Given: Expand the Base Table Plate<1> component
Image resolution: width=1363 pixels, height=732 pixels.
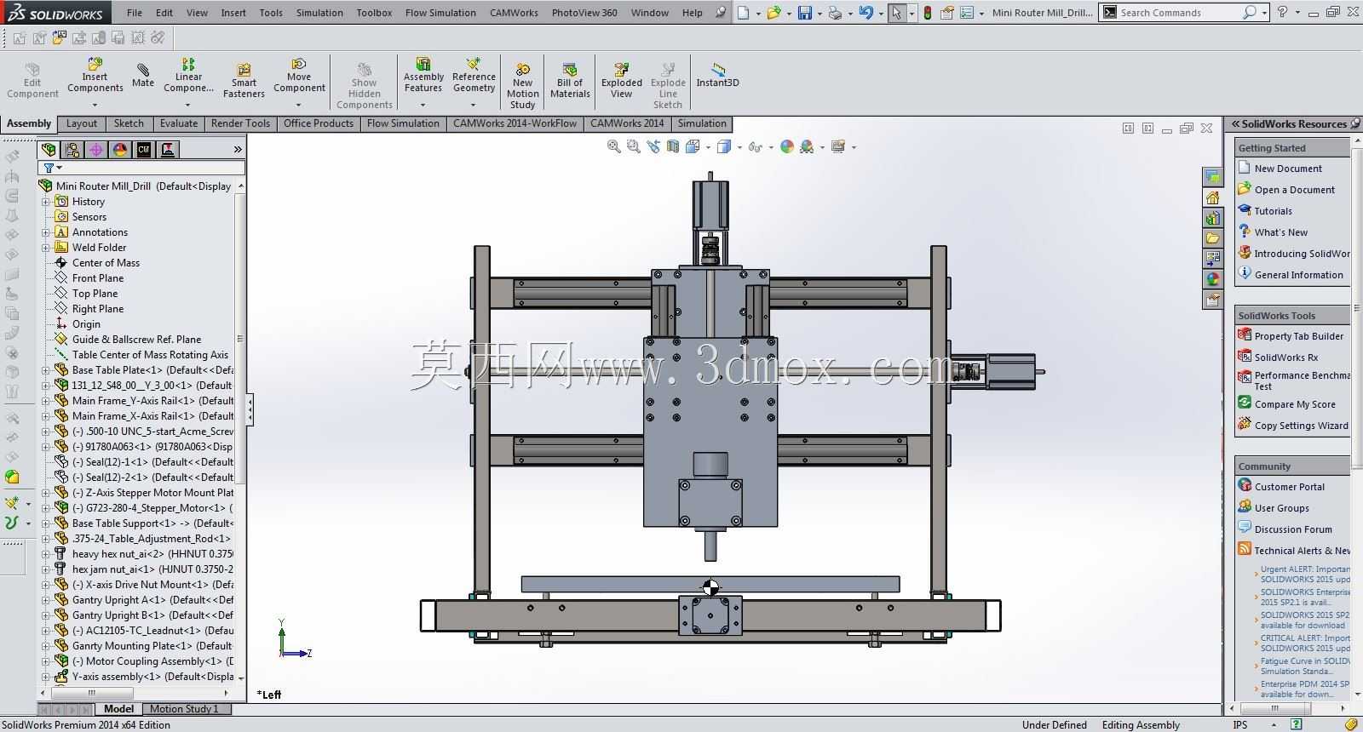Looking at the screenshot, I should tap(46, 370).
